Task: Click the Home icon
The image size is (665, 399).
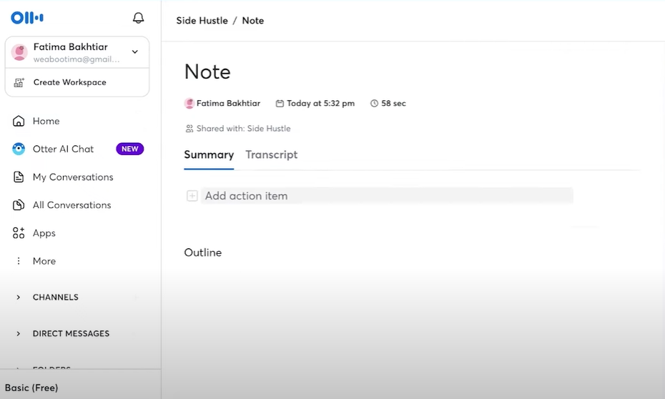Action: [x=19, y=121]
